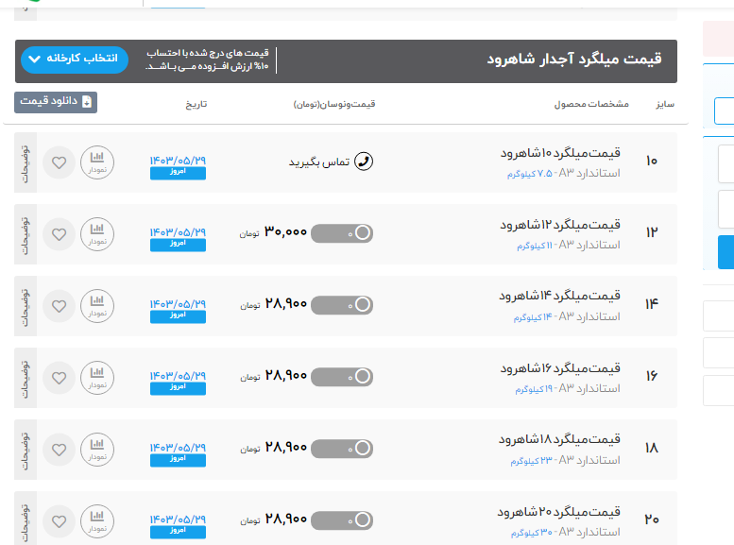Expand توضیحات panel for size 10 row

[x=26, y=162]
